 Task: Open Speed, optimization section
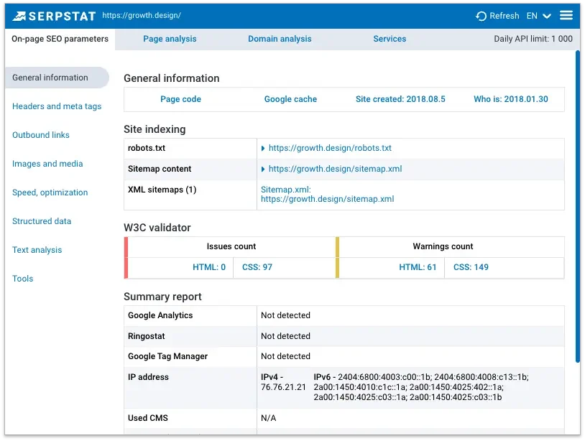coord(50,192)
